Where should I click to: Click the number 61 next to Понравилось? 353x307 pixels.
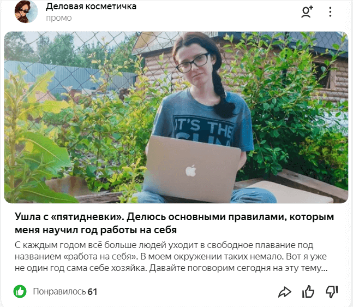92,292
